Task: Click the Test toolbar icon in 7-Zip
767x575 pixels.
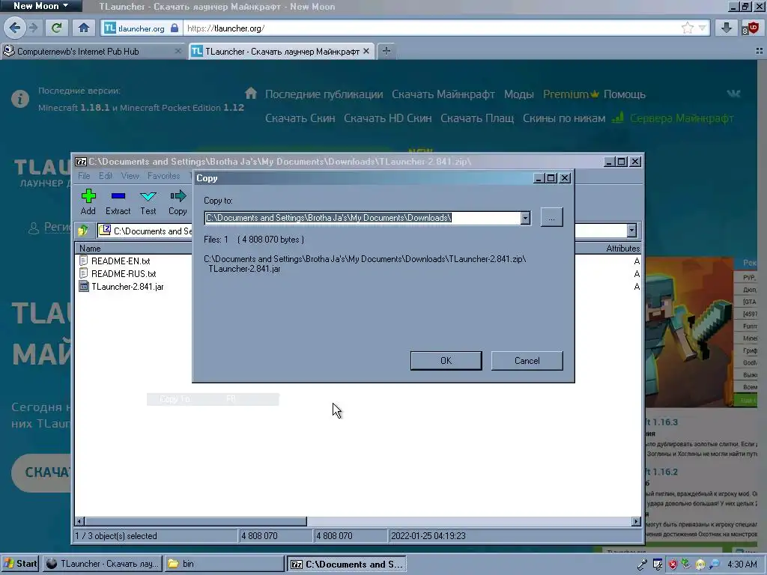Action: coord(148,202)
